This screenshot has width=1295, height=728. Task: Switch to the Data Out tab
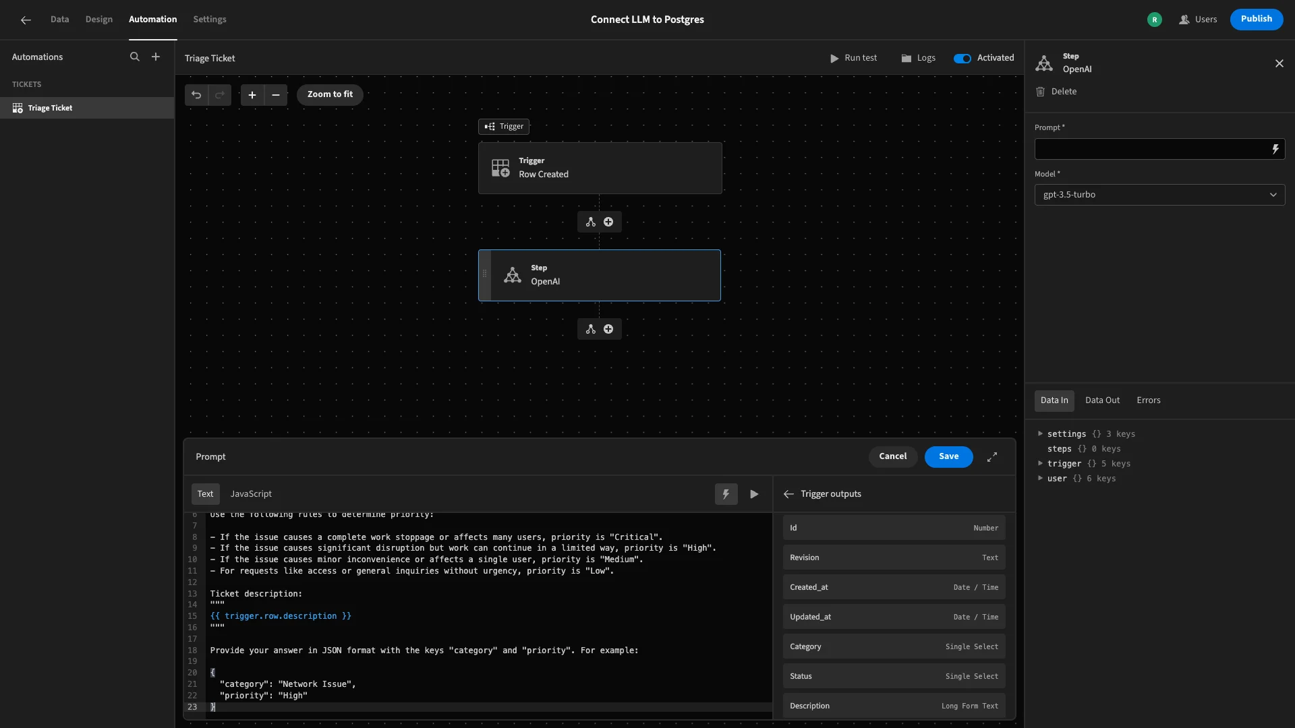click(1102, 400)
